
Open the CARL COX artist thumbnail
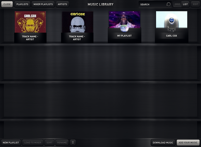coord(172,20)
